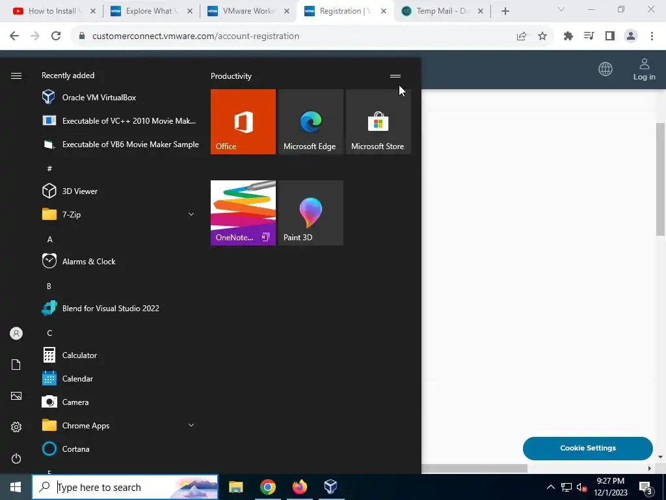Open Chrome tab search dropdown
Image resolution: width=666 pixels, height=500 pixels.
click(x=561, y=9)
